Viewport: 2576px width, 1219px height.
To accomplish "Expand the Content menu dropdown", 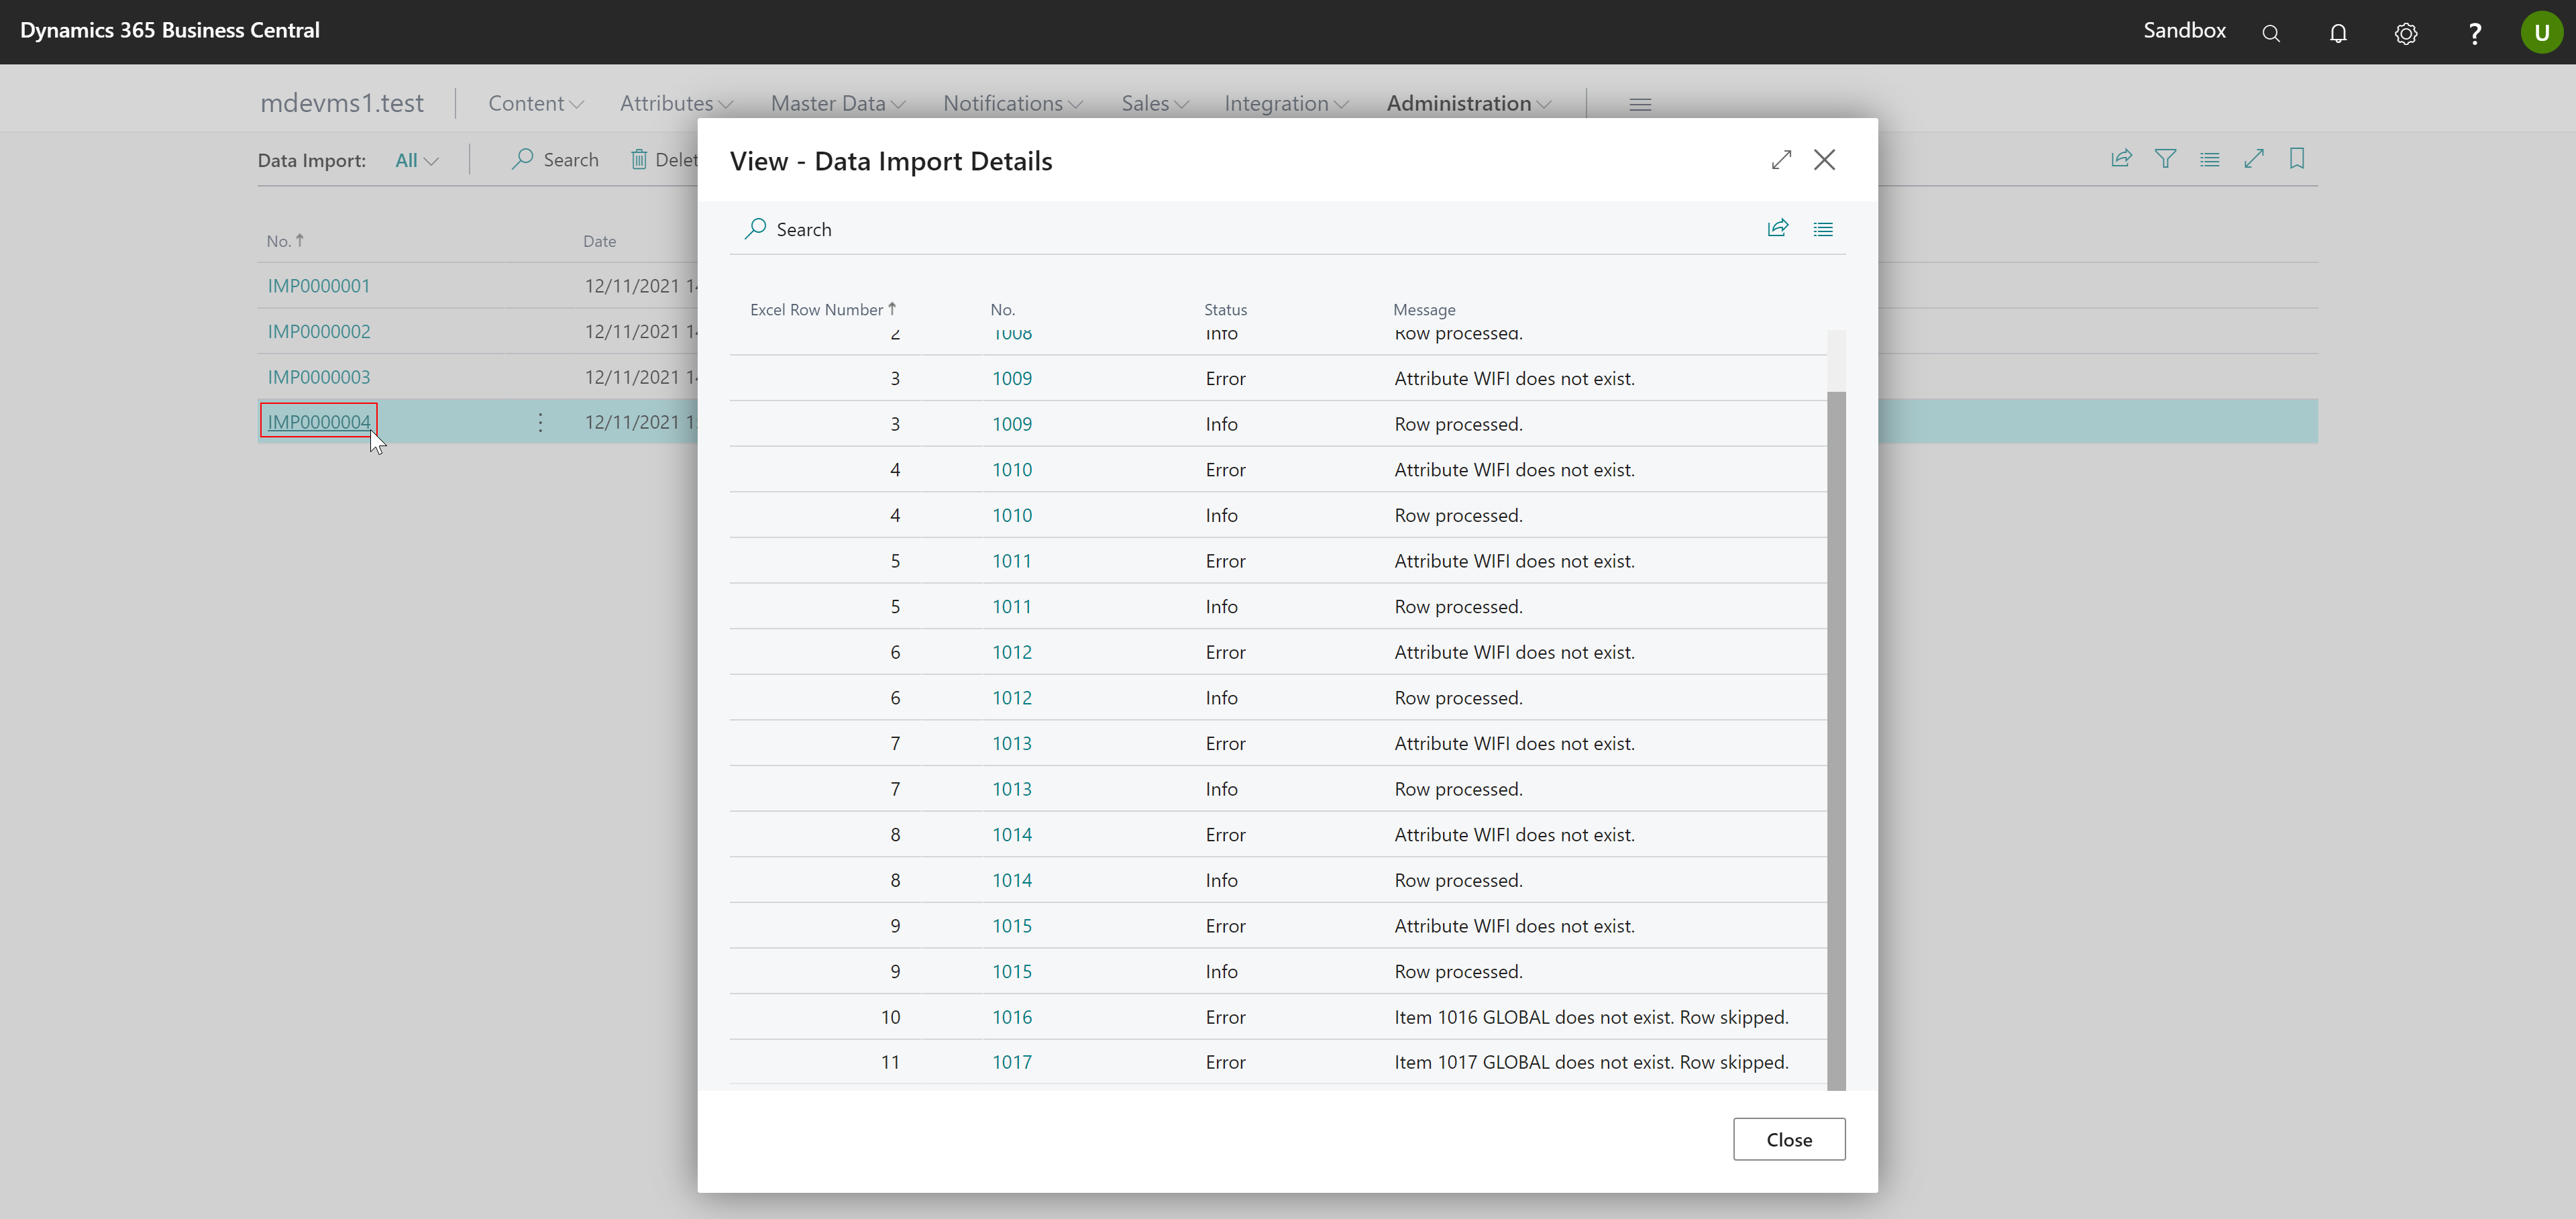I will point(535,103).
